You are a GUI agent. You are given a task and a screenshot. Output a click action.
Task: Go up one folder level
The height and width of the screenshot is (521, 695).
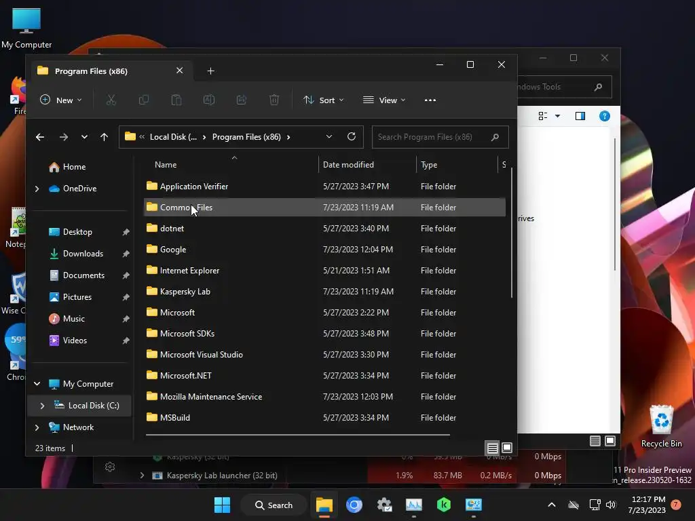click(104, 137)
